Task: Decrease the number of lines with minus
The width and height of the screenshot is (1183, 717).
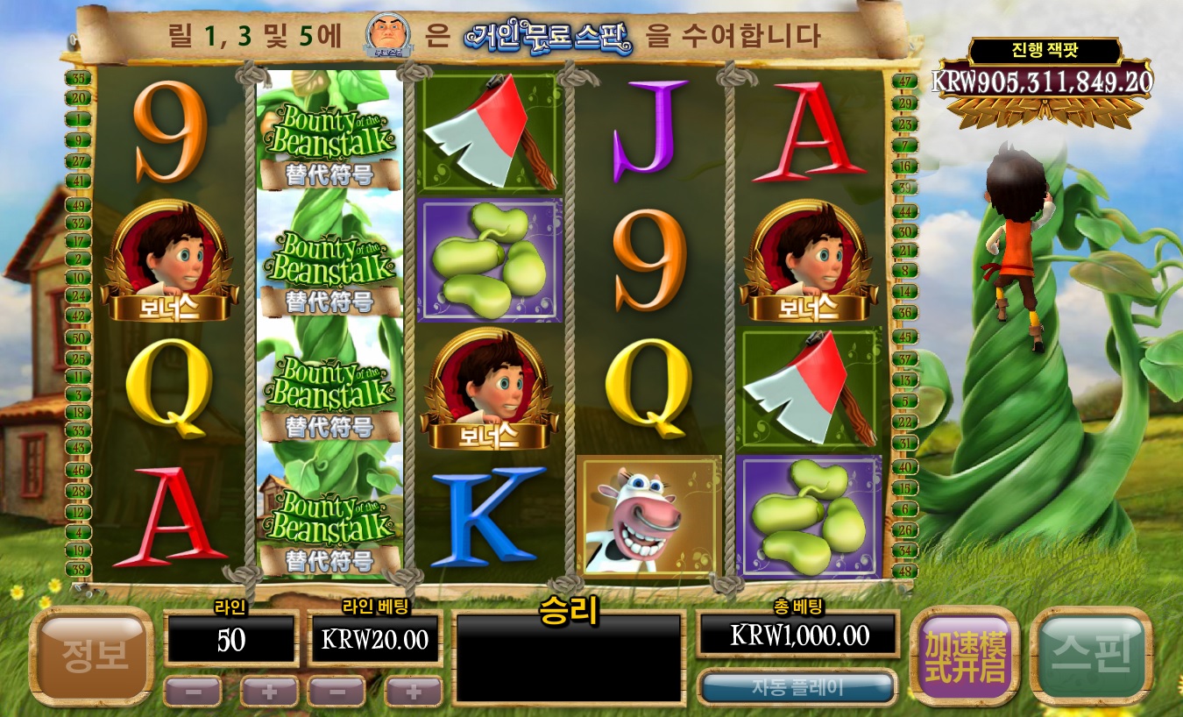Action: tap(192, 692)
